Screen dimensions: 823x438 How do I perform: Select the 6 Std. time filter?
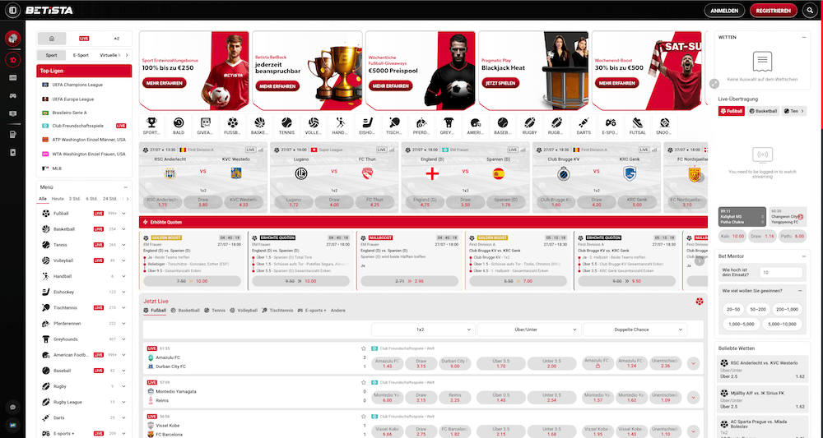[91, 199]
